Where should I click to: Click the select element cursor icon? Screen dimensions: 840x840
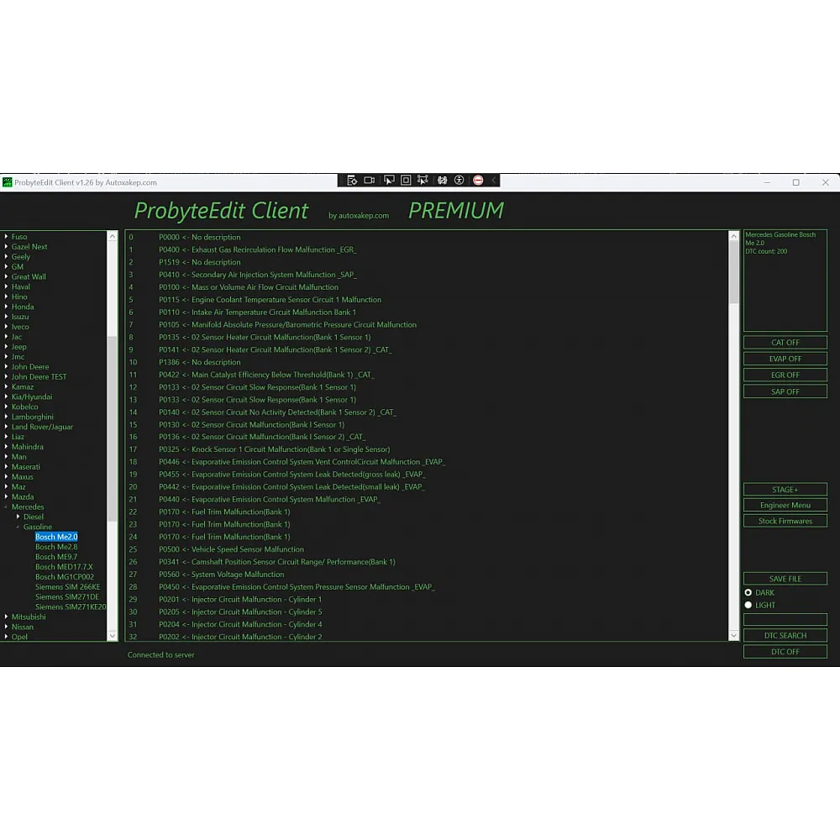(388, 181)
